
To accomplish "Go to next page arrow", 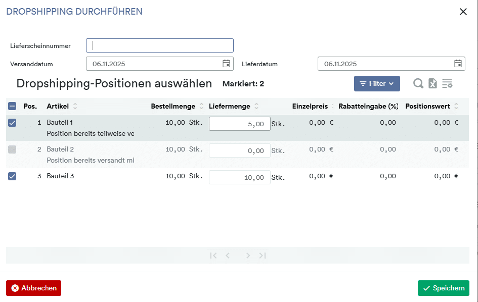I will (248, 256).
